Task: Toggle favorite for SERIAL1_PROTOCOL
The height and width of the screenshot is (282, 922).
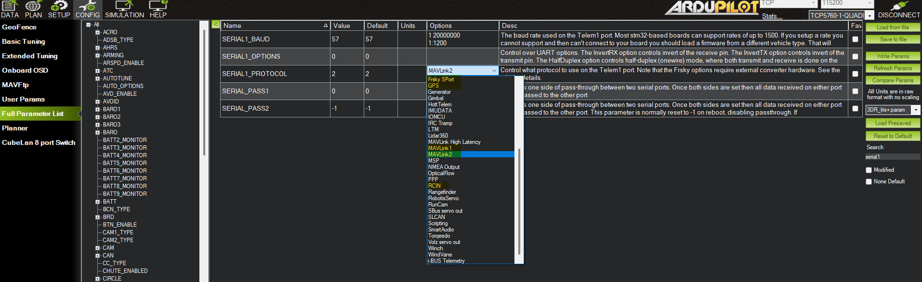Action: [856, 74]
